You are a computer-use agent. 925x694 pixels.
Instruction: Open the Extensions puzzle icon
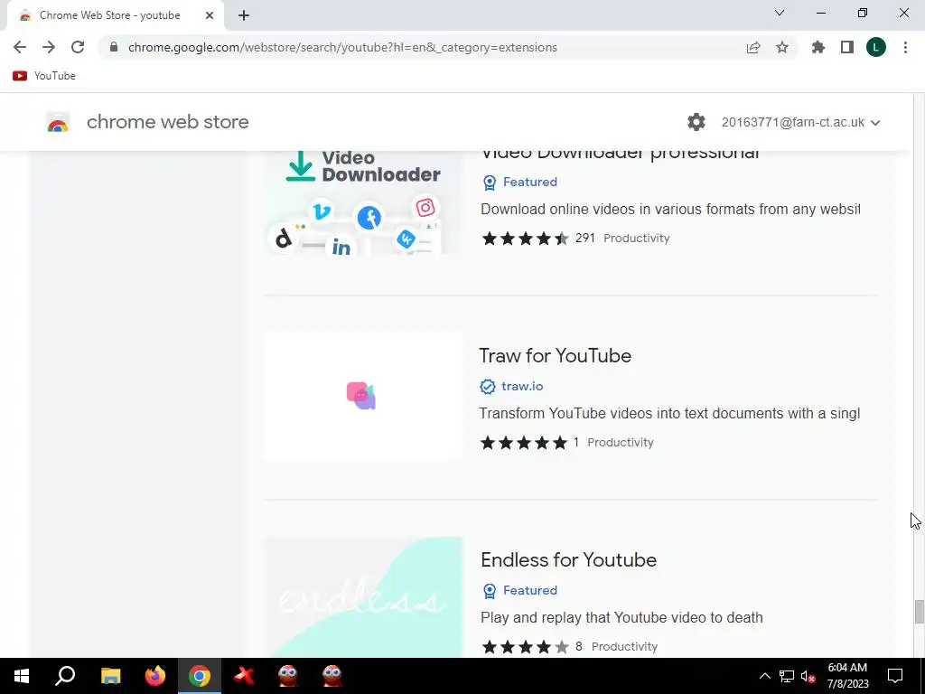click(x=818, y=47)
